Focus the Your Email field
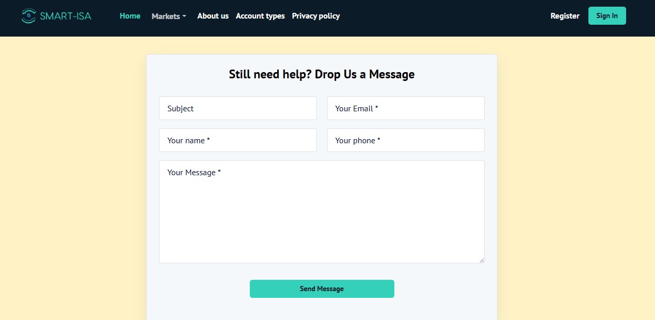Image resolution: width=655 pixels, height=320 pixels. pos(406,108)
